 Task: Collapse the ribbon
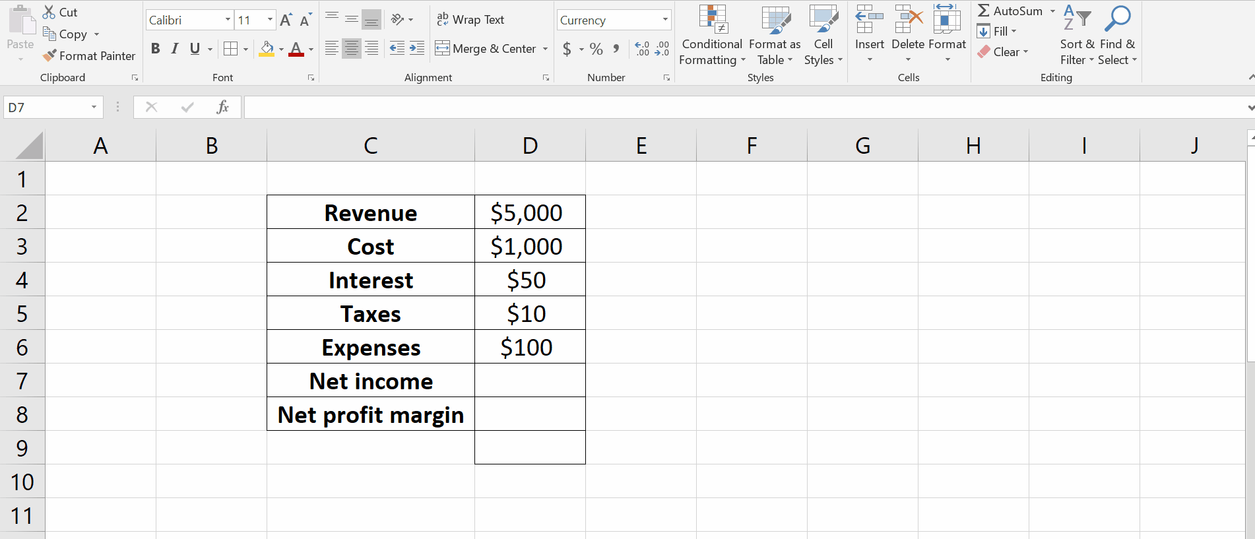tap(1251, 78)
